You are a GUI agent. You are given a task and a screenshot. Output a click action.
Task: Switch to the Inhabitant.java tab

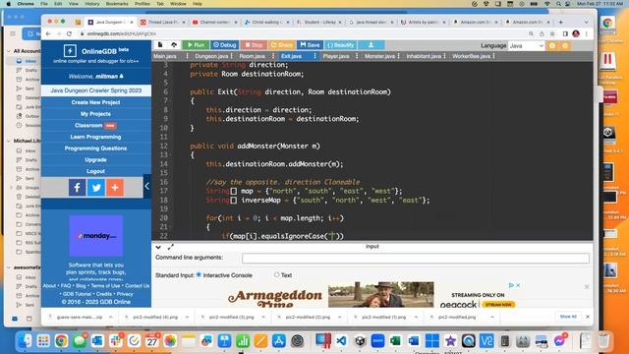(424, 56)
